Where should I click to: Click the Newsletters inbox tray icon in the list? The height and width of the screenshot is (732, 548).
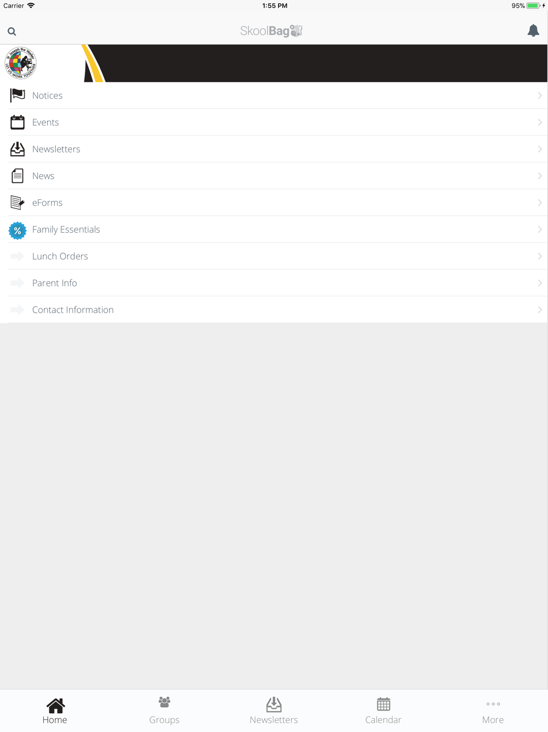coord(18,149)
